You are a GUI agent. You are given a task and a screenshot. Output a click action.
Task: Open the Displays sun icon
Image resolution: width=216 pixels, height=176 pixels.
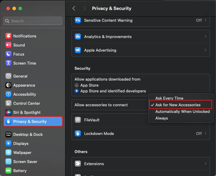[8, 143]
